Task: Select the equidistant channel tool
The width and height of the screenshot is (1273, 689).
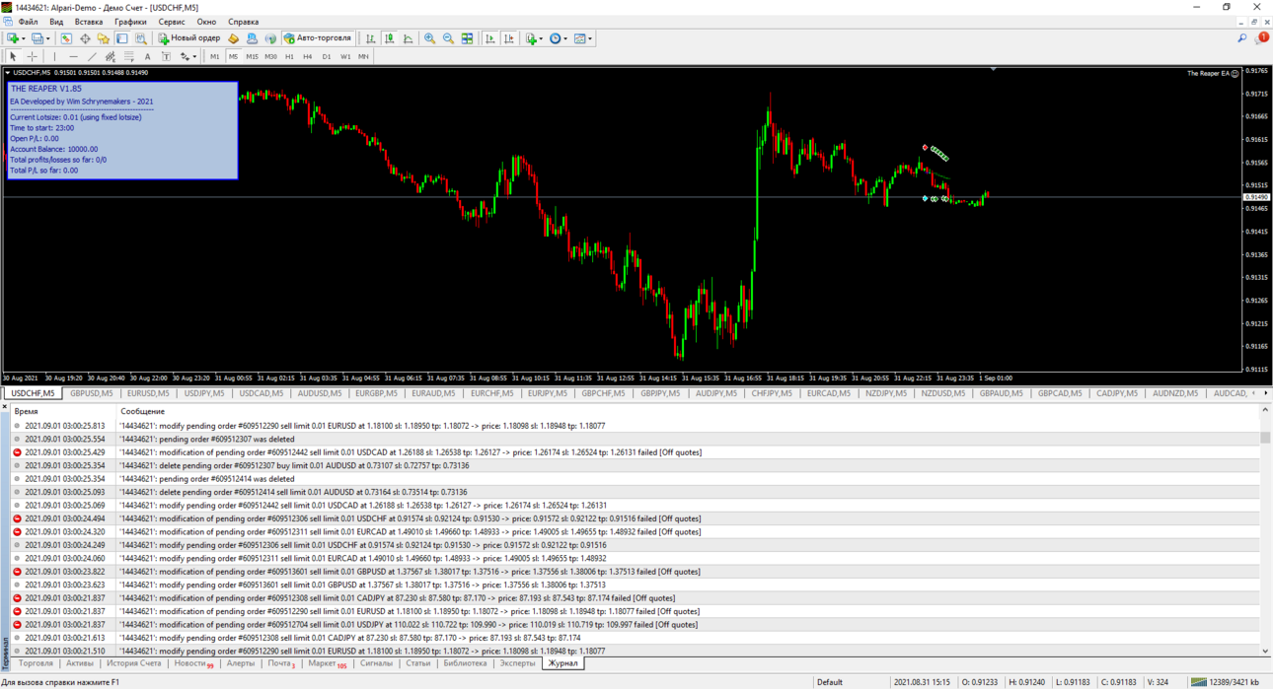Action: 111,56
